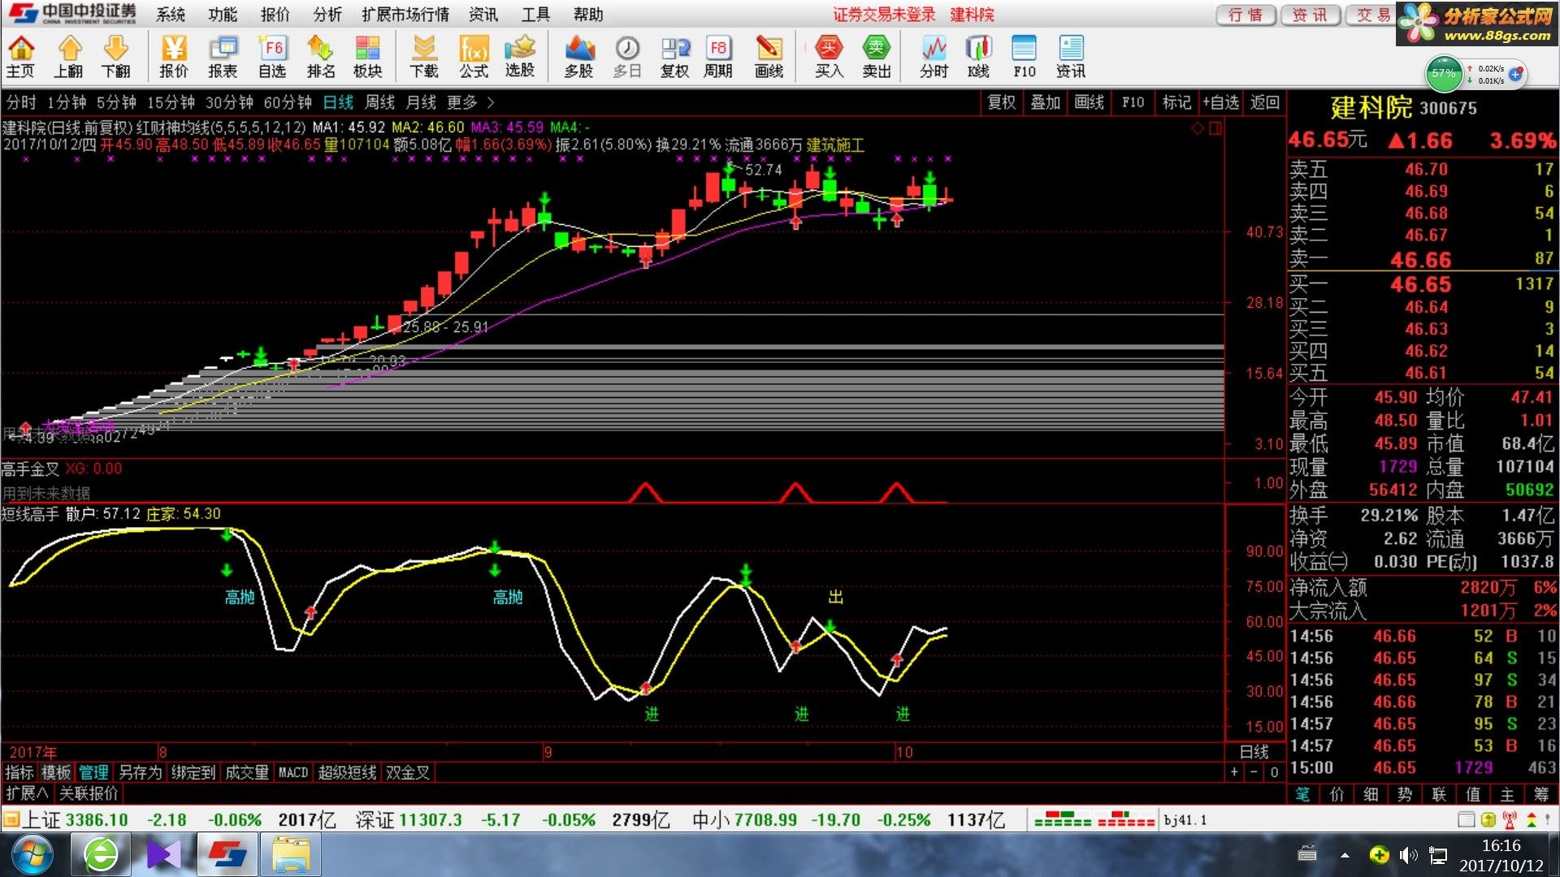Screen dimensions: 1560x877
Task: Switch to the 60分钟 period tab
Action: [288, 102]
